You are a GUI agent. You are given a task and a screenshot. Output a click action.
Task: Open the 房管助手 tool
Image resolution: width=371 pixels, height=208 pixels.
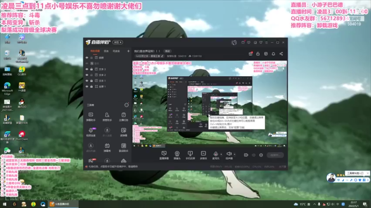coord(107,117)
